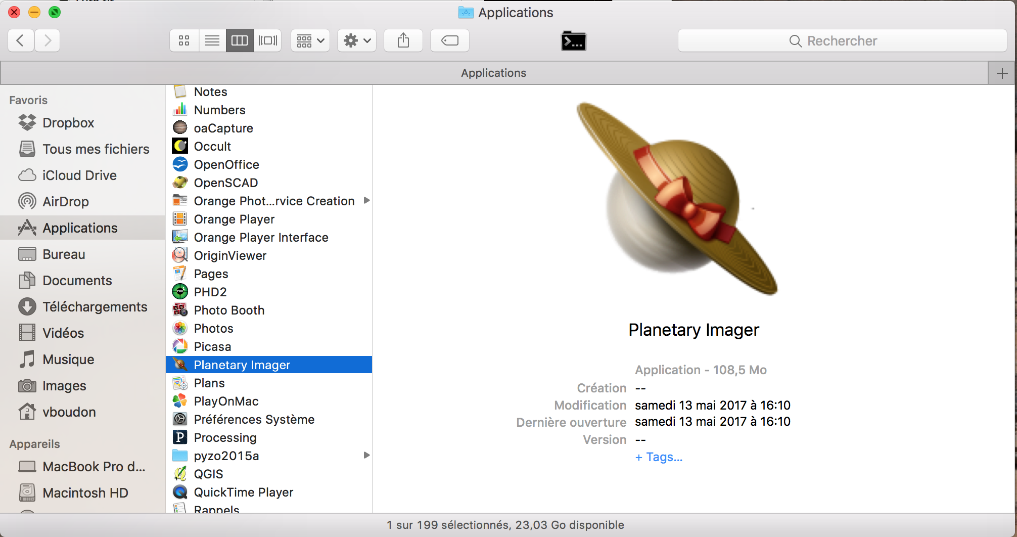Select the Applications tab
Screen dimensions: 1017x537
(493, 73)
